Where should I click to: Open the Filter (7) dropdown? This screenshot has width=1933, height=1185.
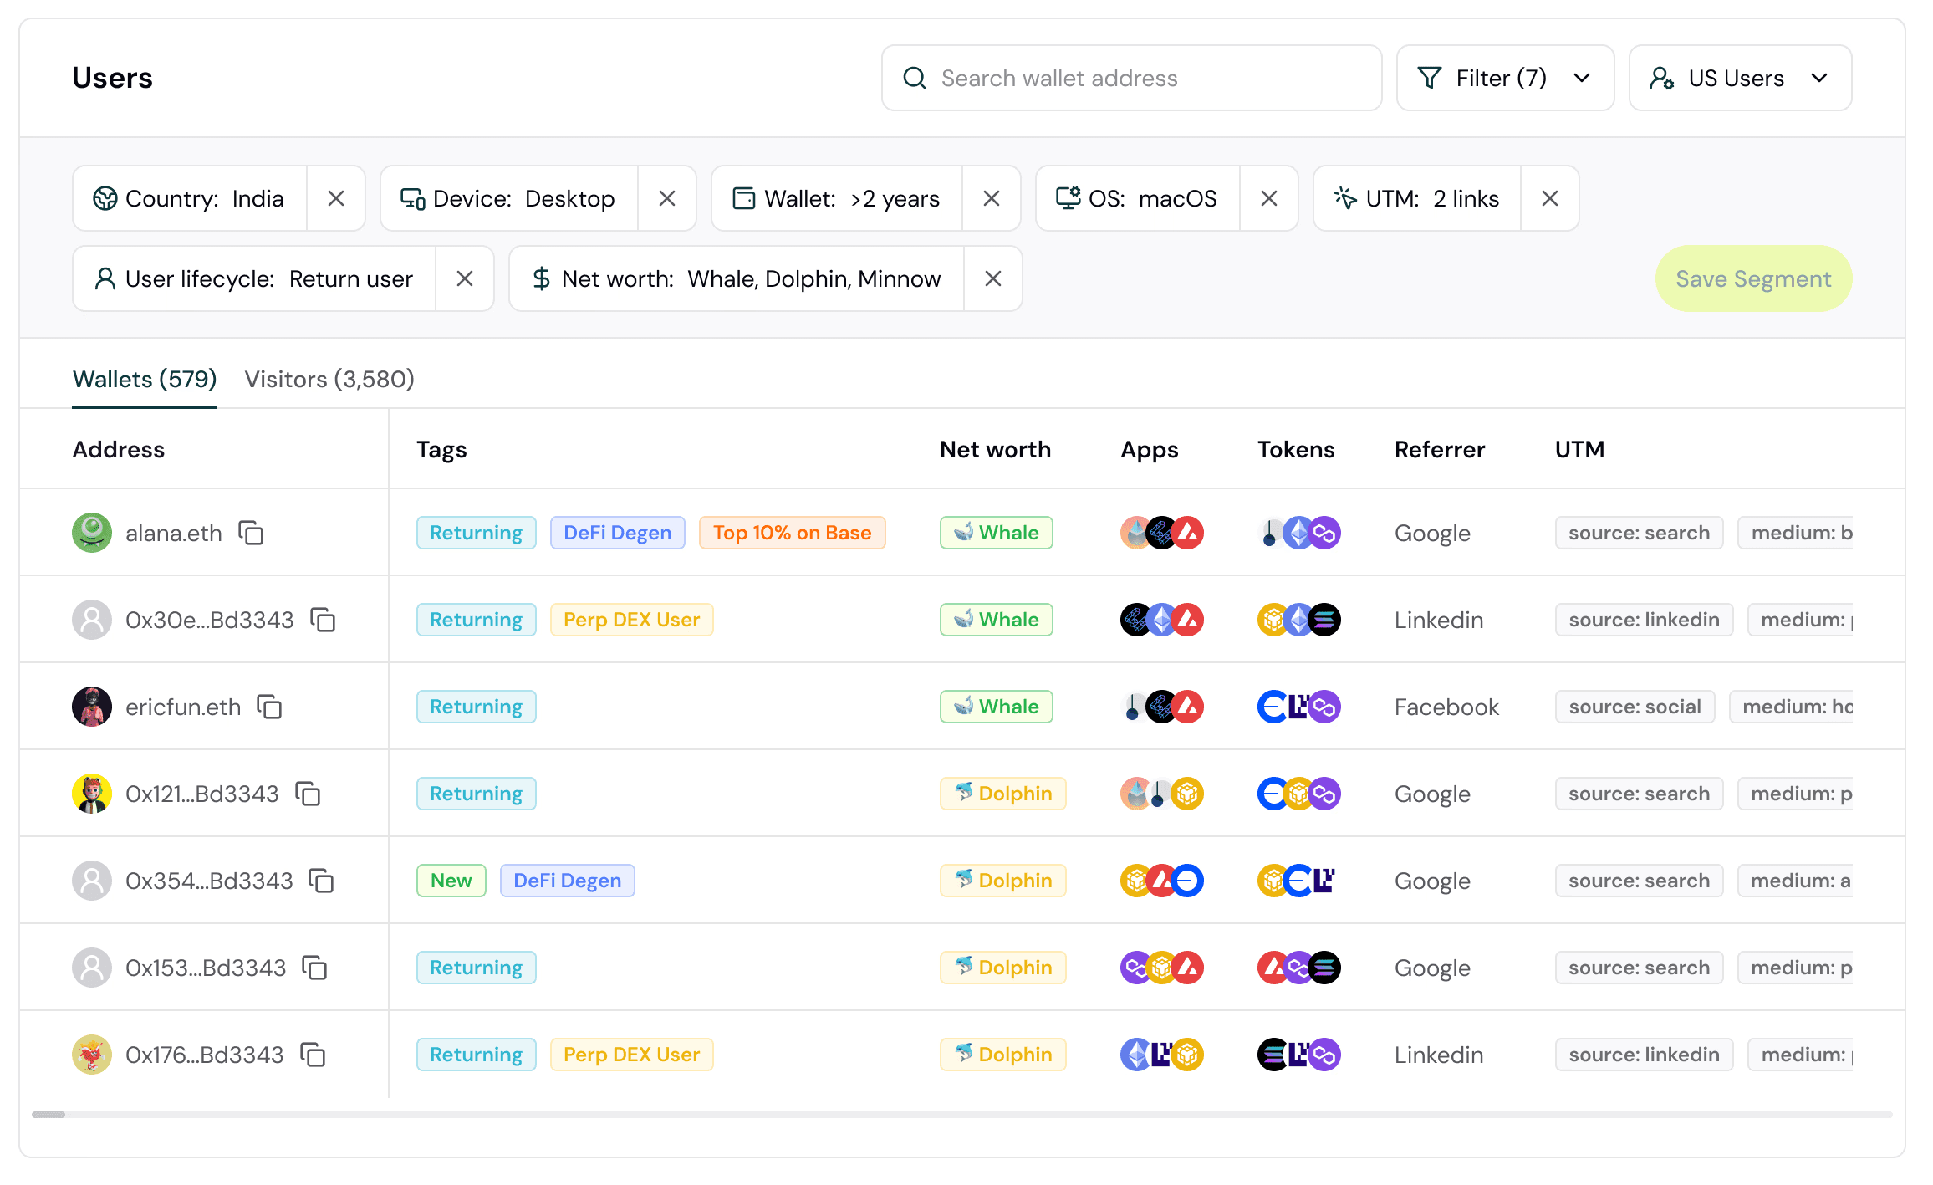(x=1505, y=78)
